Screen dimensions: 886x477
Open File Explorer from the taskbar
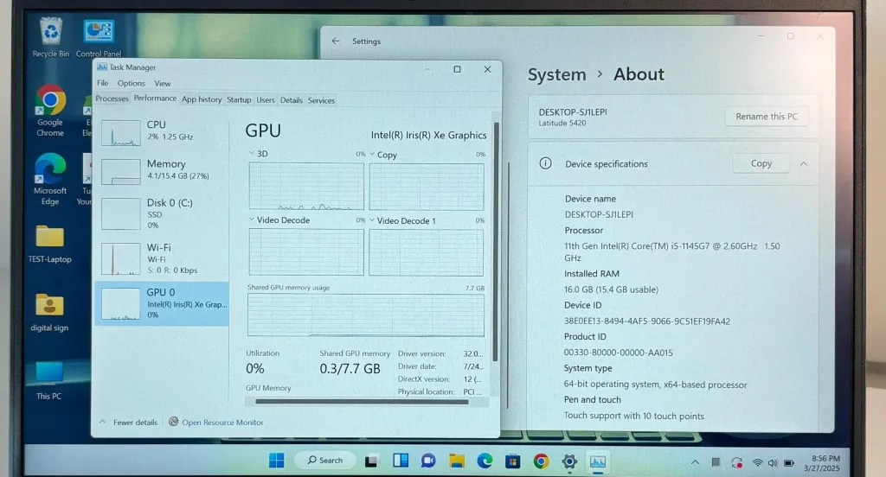456,461
